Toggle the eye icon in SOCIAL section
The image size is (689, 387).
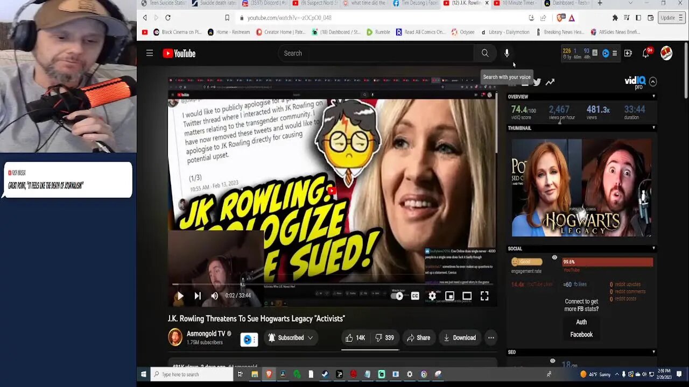tap(554, 257)
